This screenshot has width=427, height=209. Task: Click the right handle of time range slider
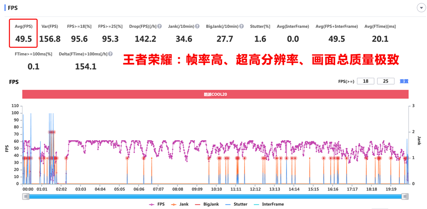405,196
